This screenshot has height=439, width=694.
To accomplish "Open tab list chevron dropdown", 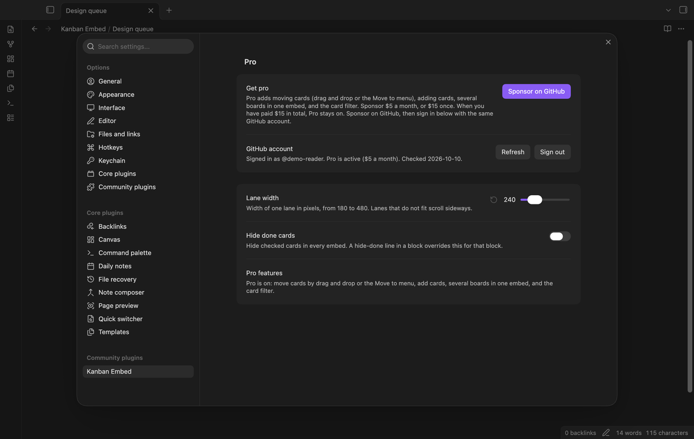I will click(669, 10).
